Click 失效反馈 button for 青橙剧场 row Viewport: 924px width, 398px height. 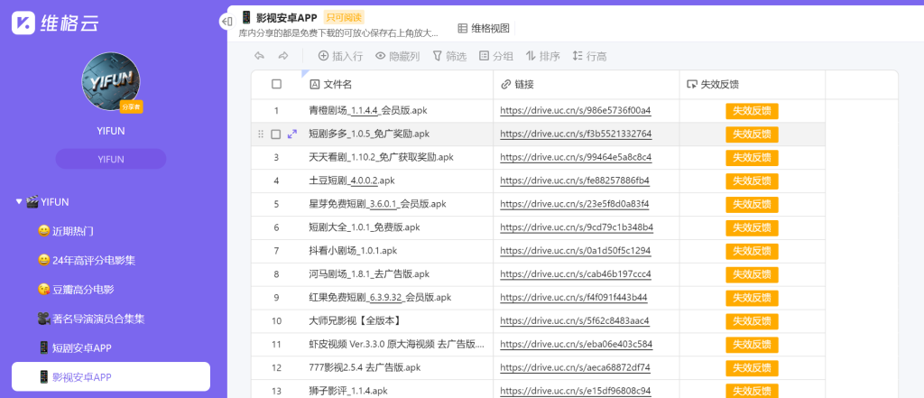coord(752,111)
